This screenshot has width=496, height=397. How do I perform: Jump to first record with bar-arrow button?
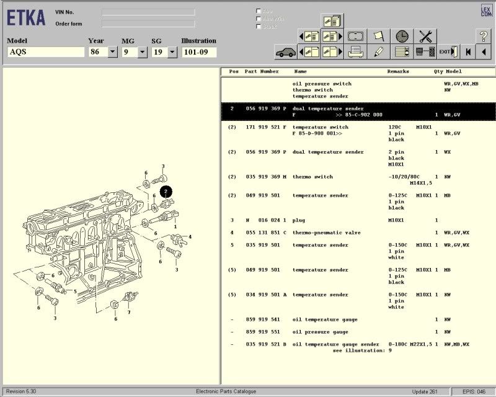[468, 52]
